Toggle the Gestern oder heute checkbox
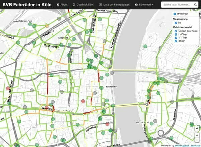Image resolution: width=201 pixels, height=147 pixels. [x=176, y=31]
